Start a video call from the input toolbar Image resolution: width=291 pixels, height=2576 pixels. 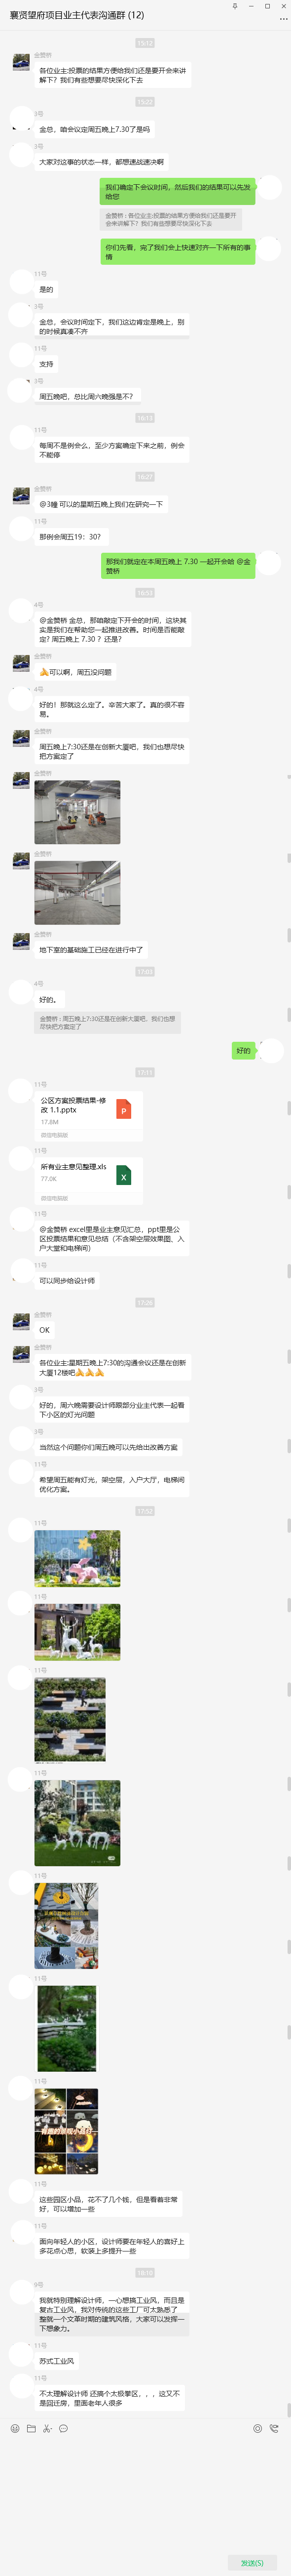point(274,2427)
